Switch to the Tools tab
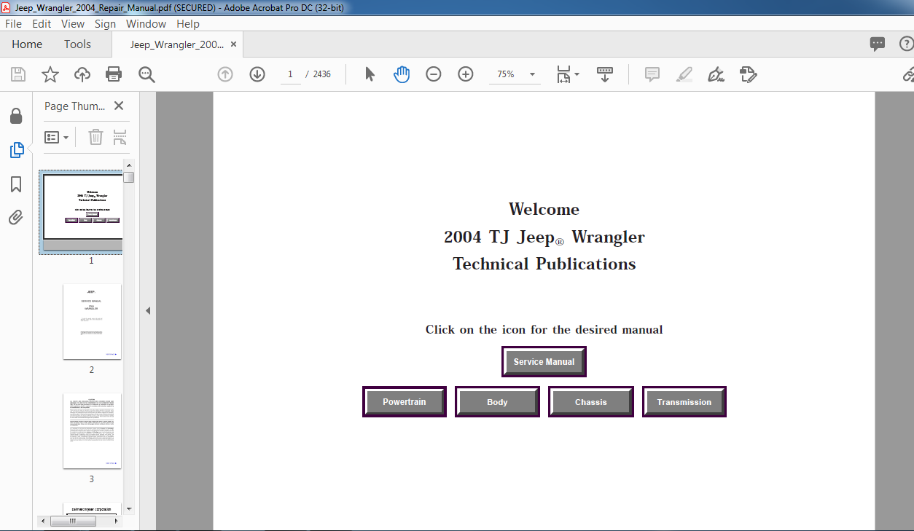The width and height of the screenshot is (914, 531). (77, 44)
